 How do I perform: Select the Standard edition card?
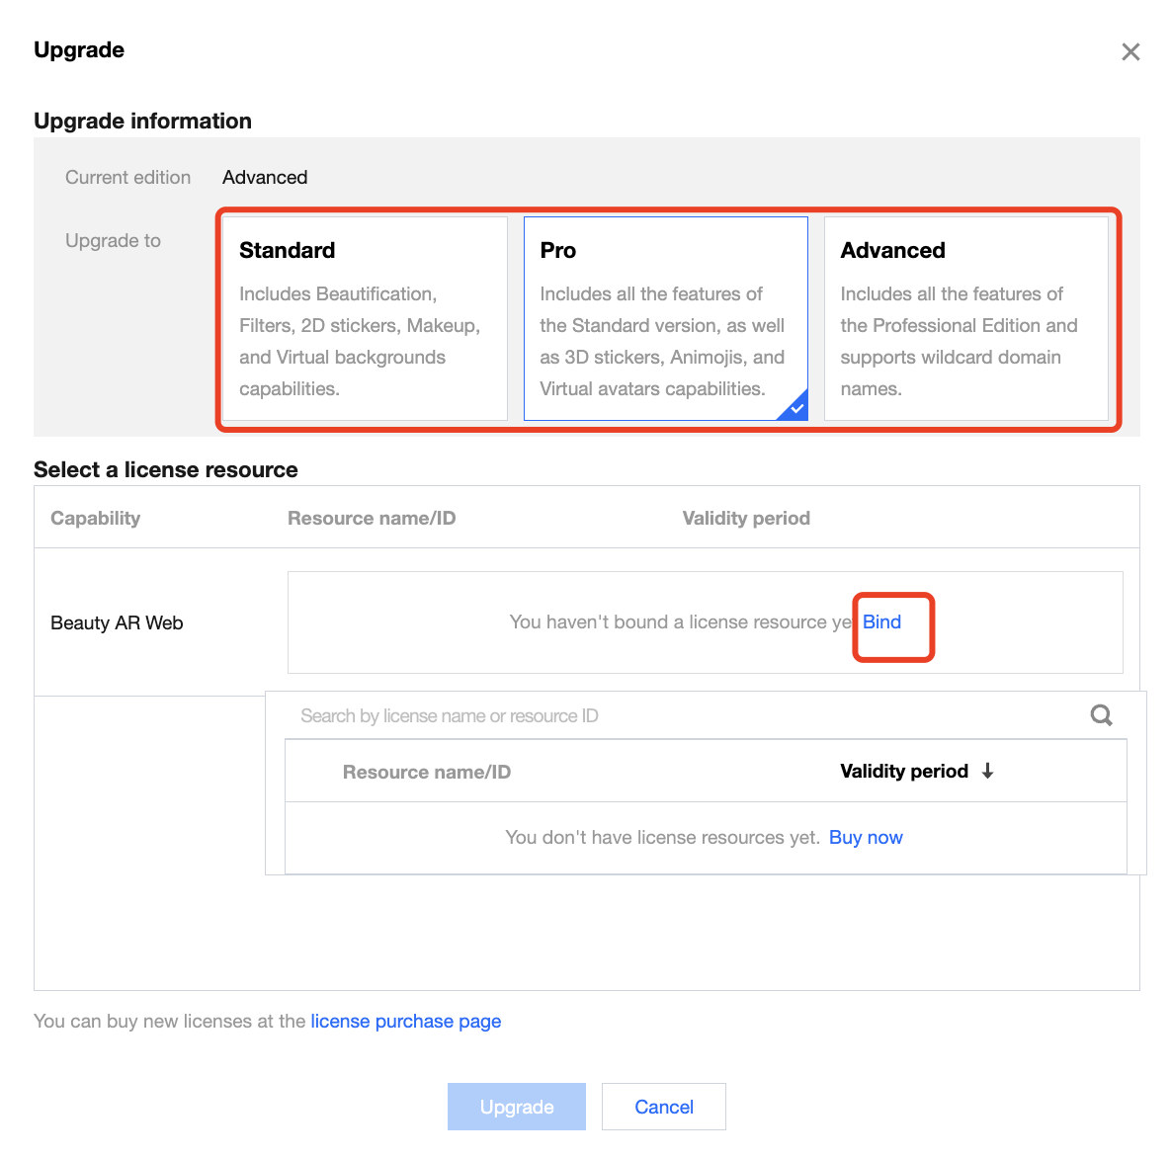click(x=364, y=318)
